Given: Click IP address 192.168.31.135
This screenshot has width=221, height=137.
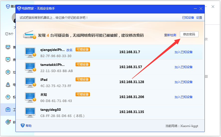Looking at the screenshot, I should pos(132,112).
